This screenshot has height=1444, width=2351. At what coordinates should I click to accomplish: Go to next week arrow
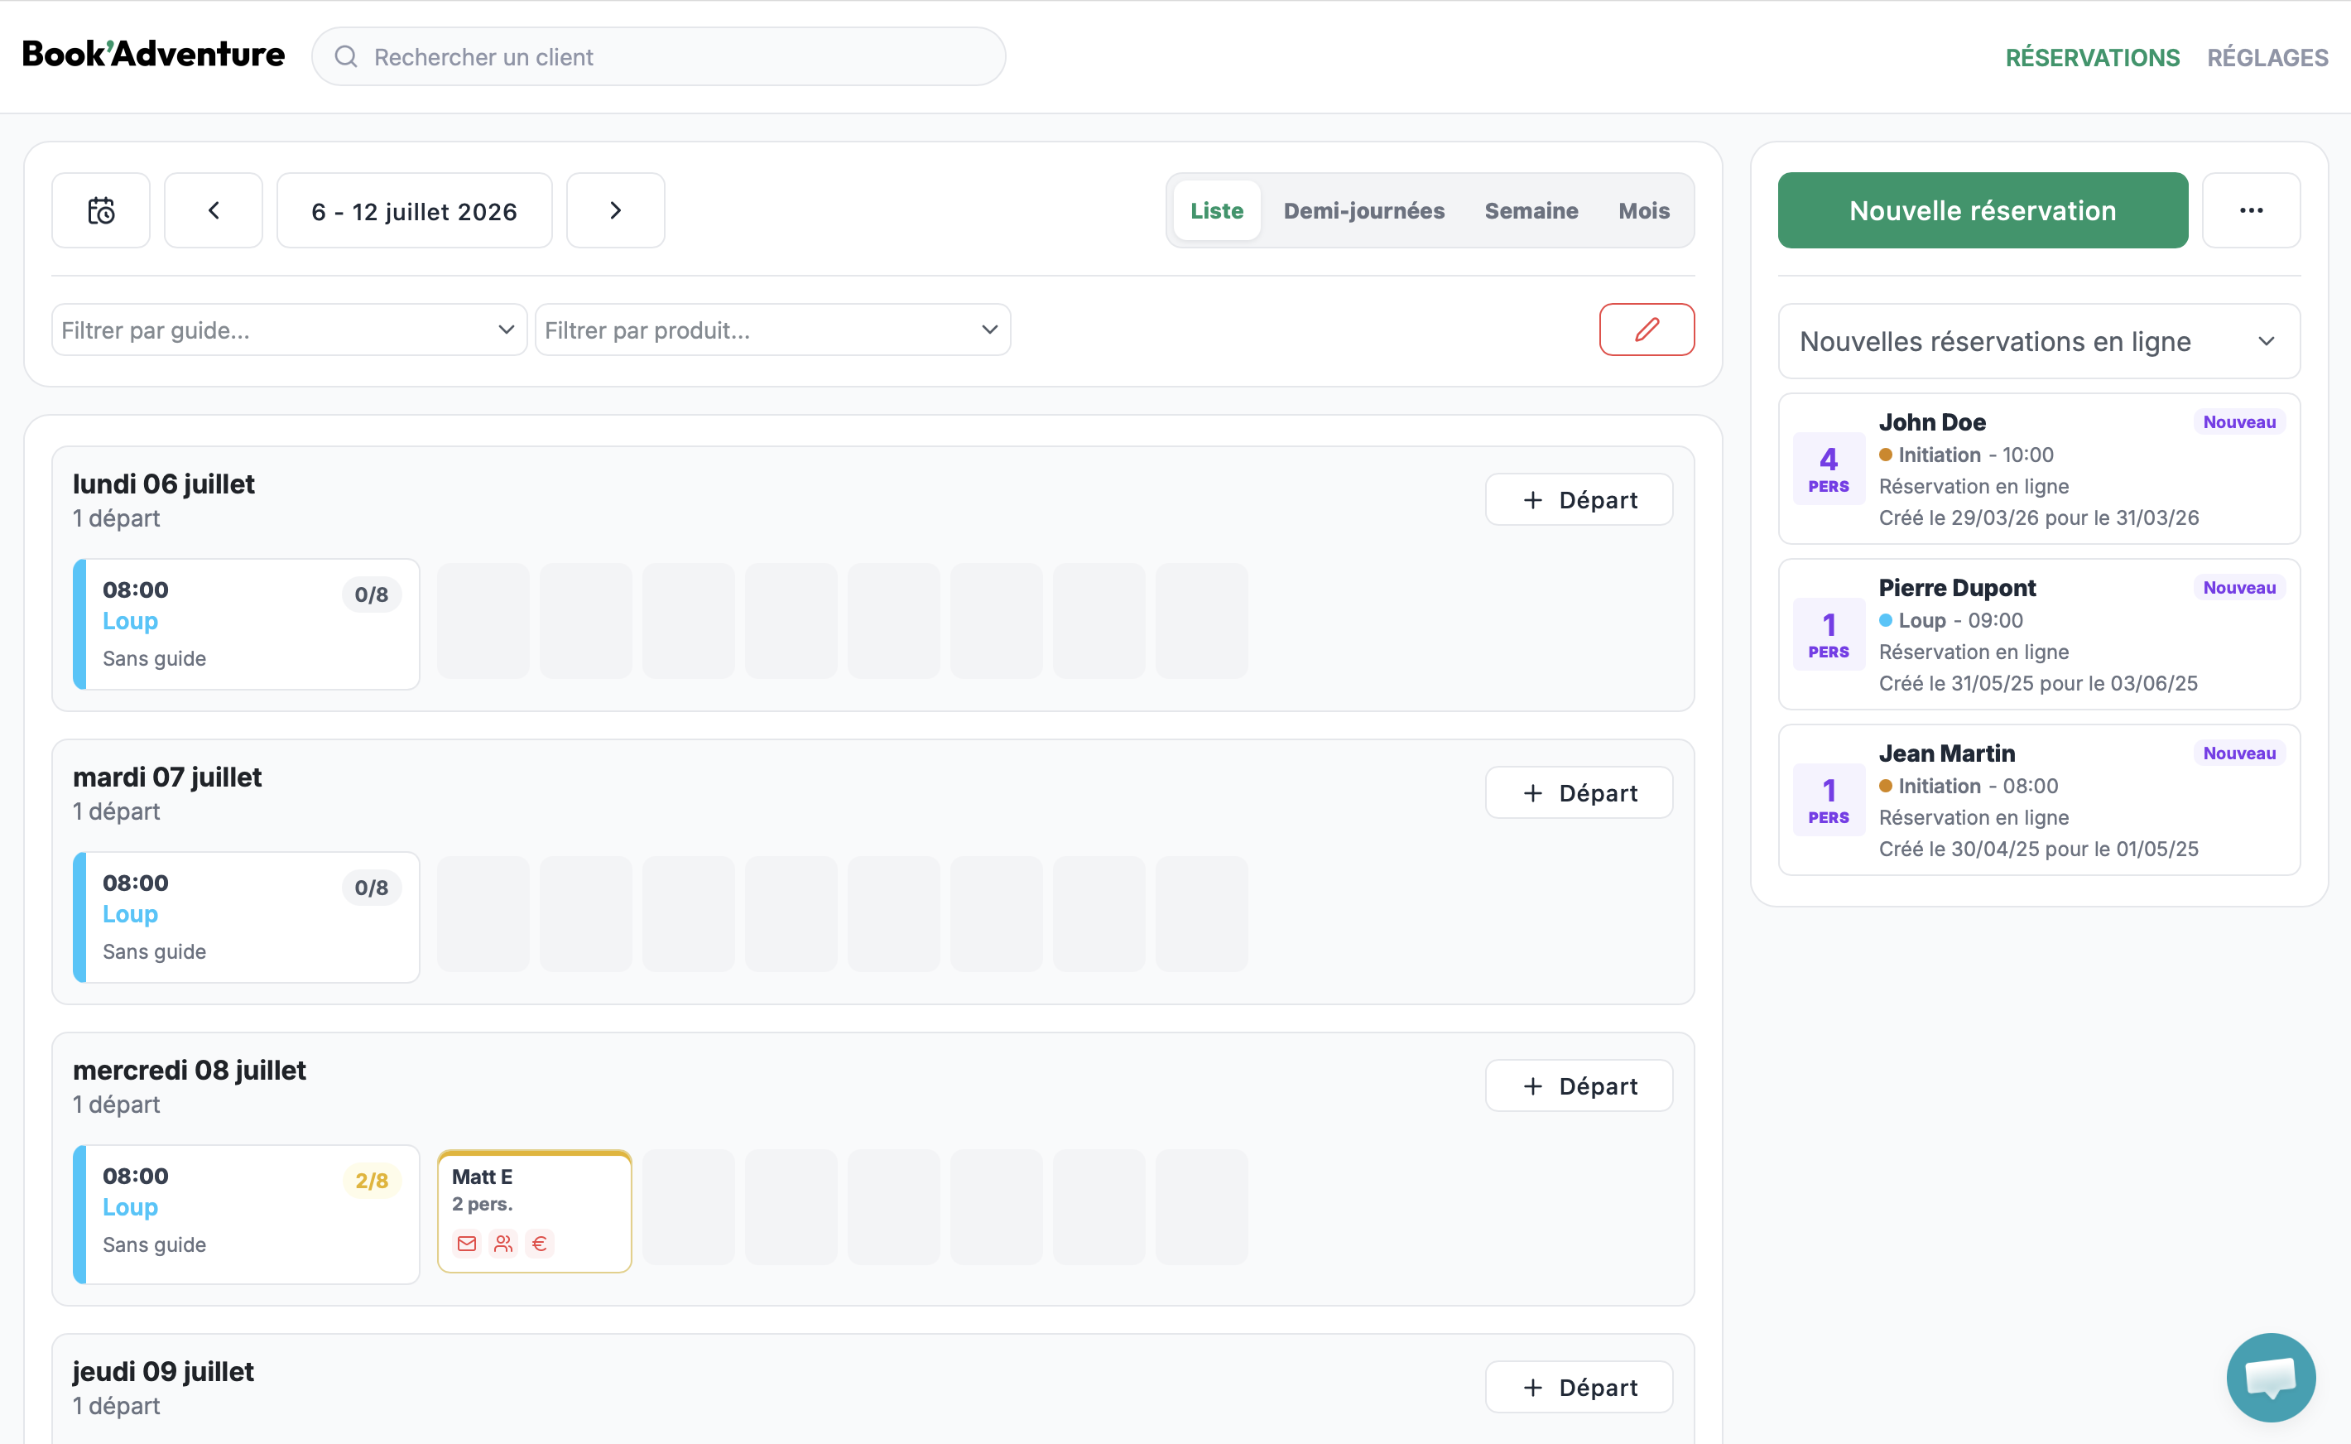click(x=616, y=210)
